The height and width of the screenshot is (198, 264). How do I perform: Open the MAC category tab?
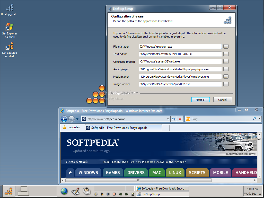[x=157, y=173]
